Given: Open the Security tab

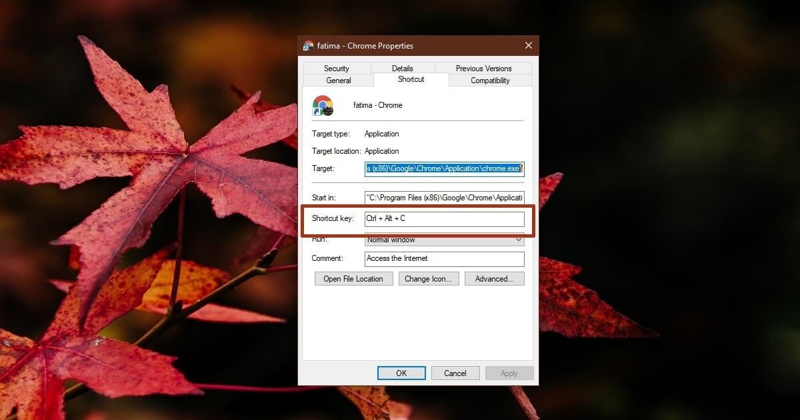Looking at the screenshot, I should tap(337, 68).
